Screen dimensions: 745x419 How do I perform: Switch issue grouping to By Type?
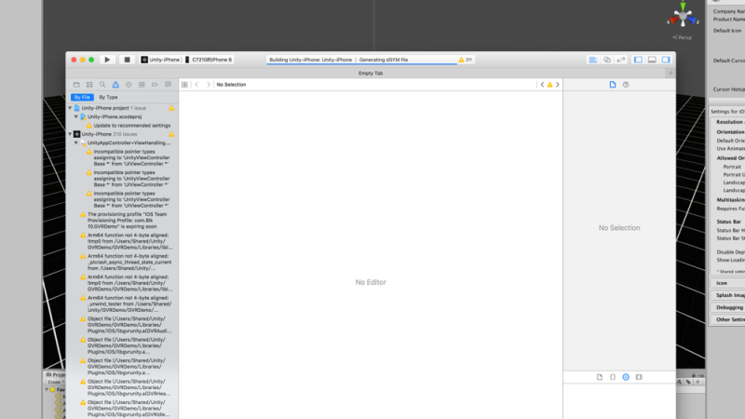(x=108, y=98)
